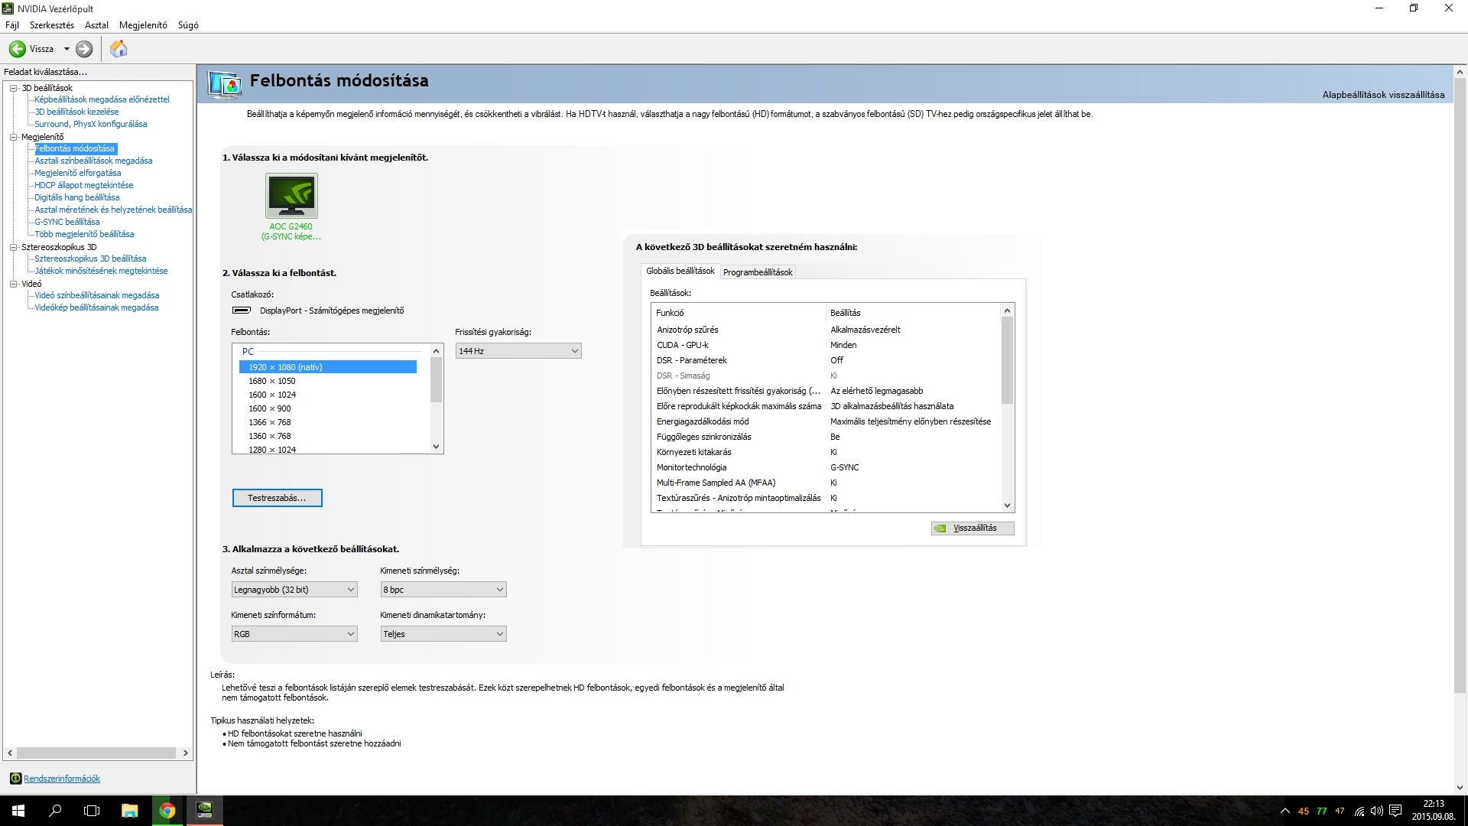This screenshot has height=826, width=1468.
Task: Open the Megjelenítő menu
Action: 143,25
